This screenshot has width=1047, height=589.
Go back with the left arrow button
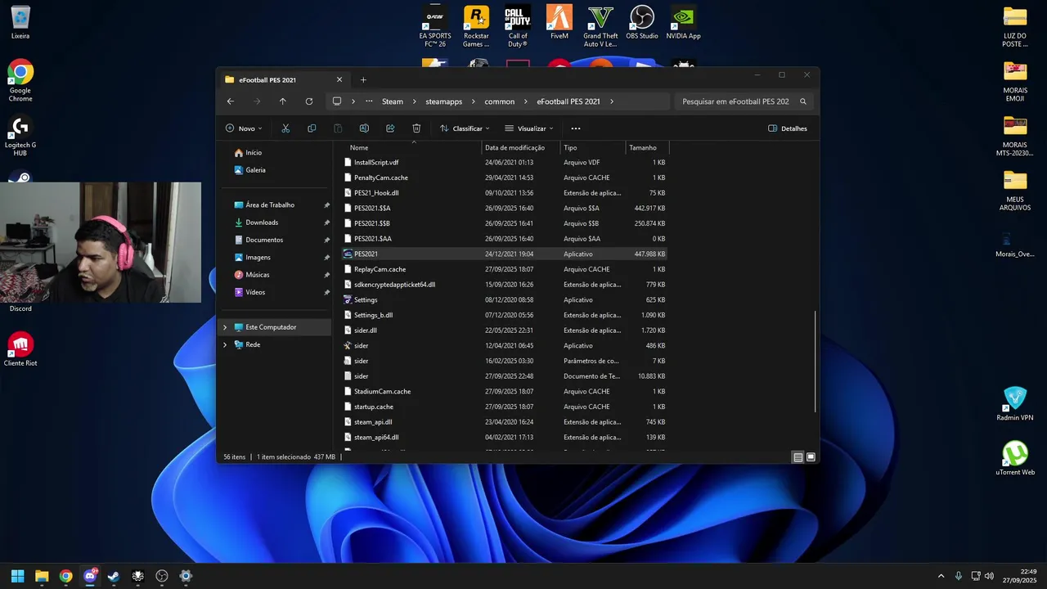click(x=231, y=101)
